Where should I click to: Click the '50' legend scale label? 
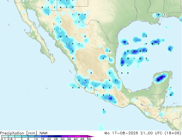[89, 139]
